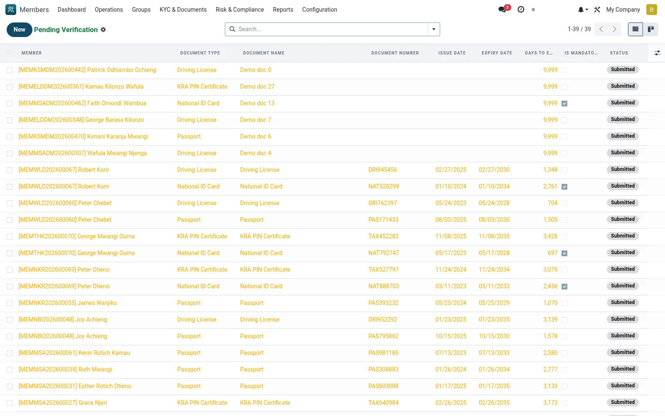
Task: Click days to expiry value 3,428
Action: click(550, 236)
